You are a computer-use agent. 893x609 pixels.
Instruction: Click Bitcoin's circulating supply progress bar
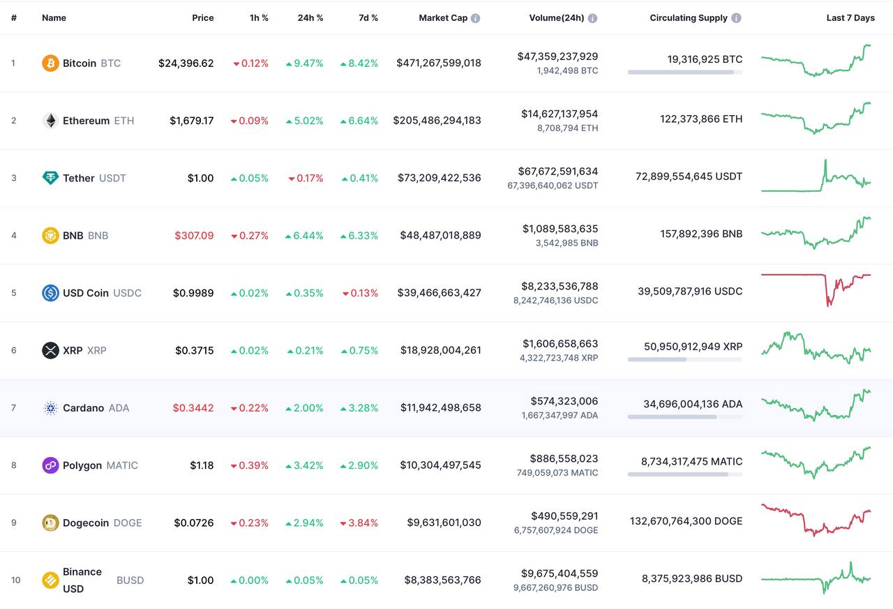[684, 72]
